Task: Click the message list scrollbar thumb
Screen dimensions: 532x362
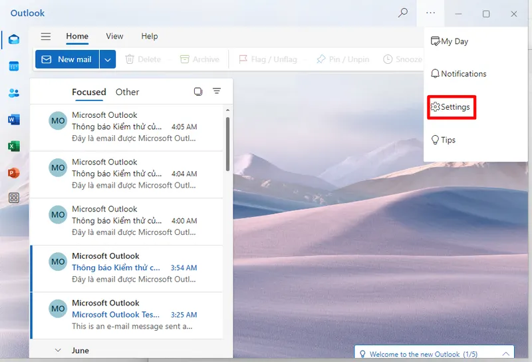Action: (x=227, y=144)
